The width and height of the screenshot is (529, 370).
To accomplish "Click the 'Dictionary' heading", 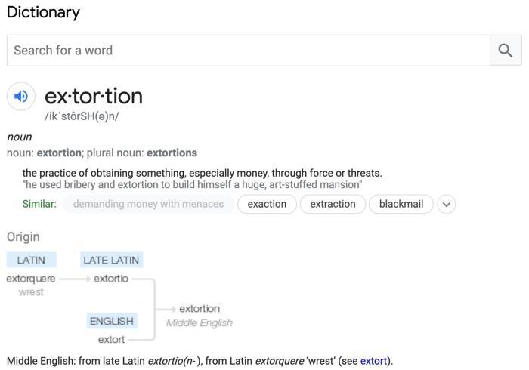I will [x=43, y=12].
